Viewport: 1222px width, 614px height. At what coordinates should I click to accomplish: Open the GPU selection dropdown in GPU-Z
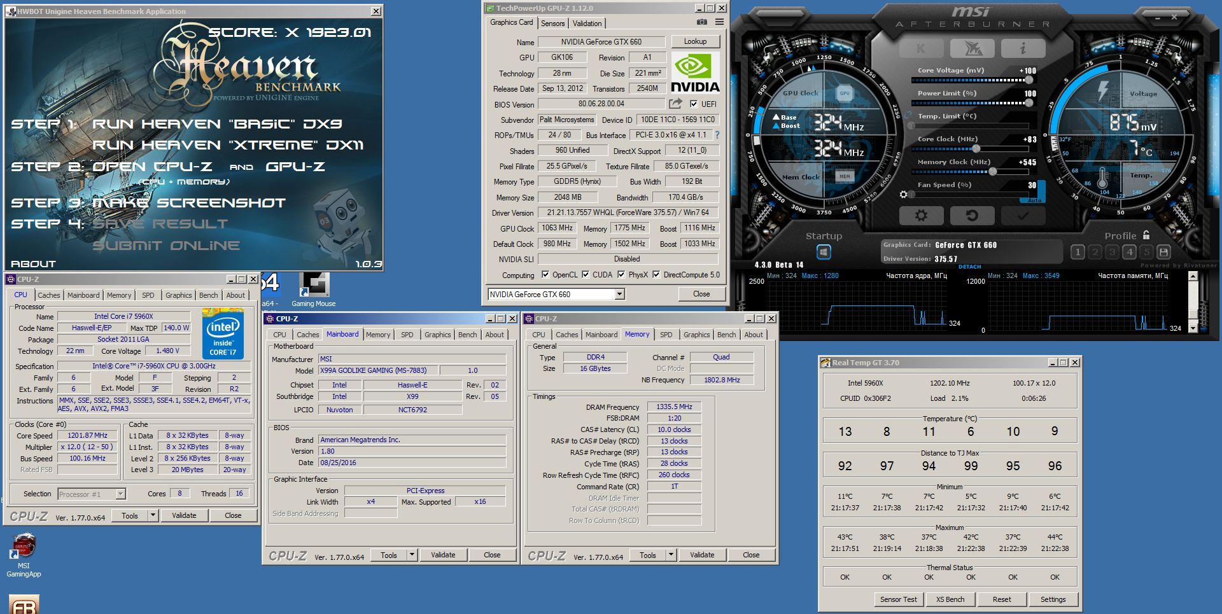tap(619, 294)
